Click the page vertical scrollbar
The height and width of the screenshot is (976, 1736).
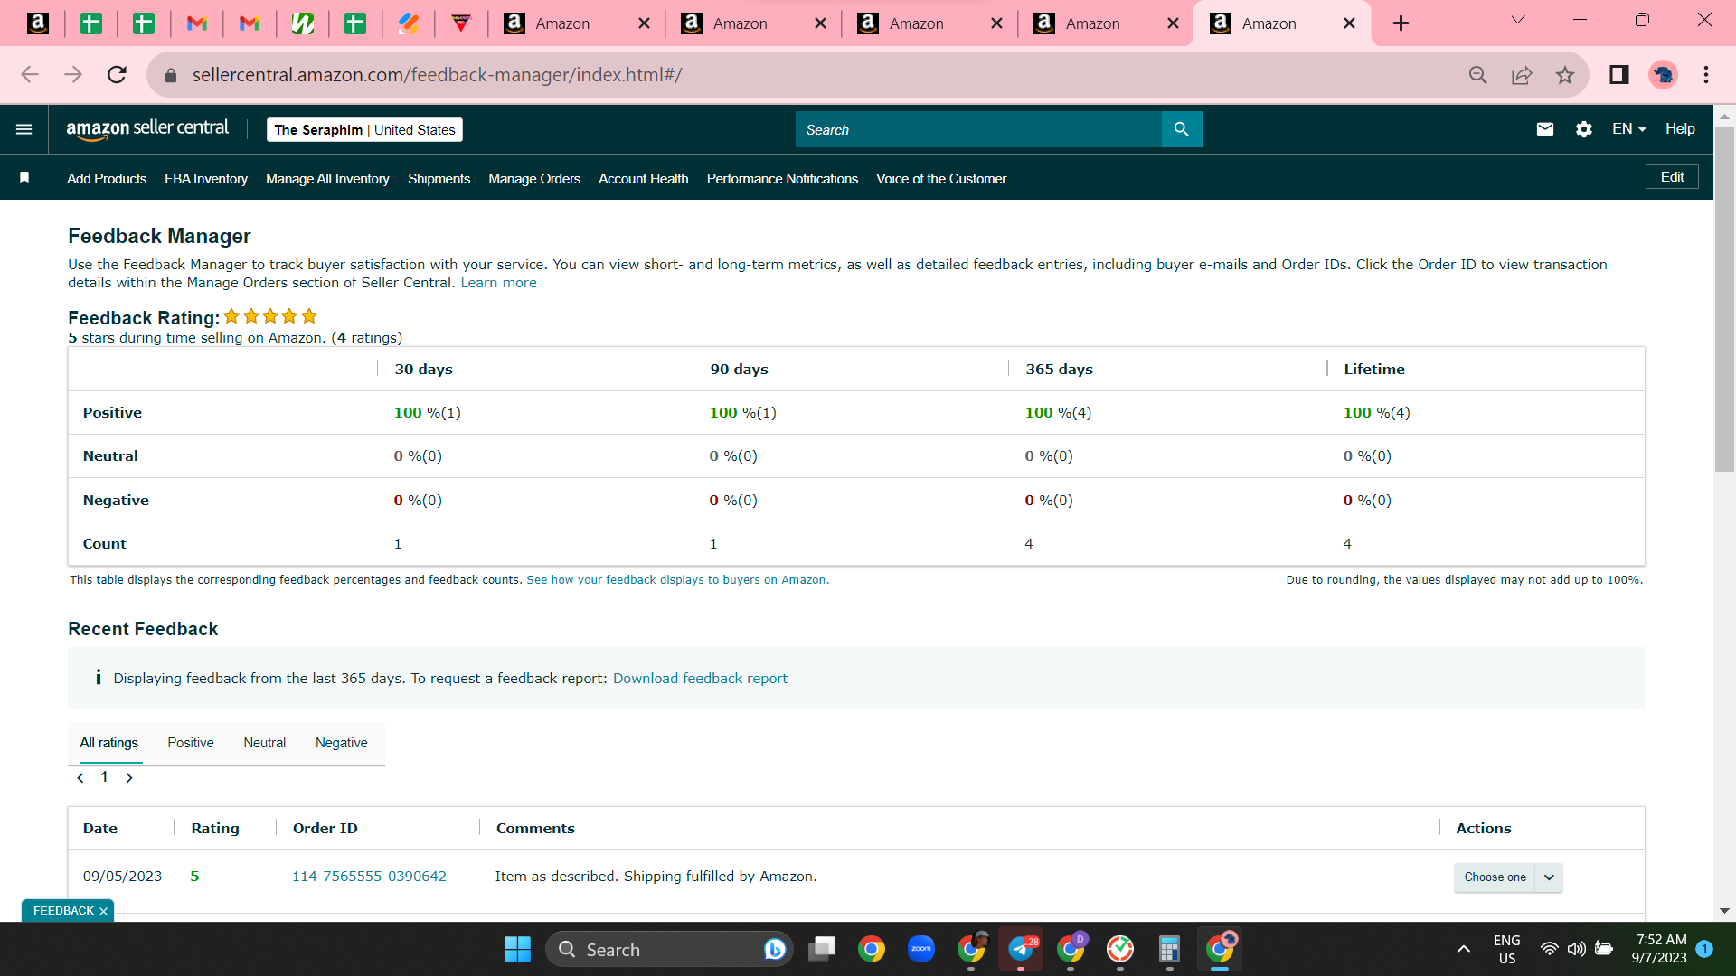pyautogui.click(x=1724, y=298)
